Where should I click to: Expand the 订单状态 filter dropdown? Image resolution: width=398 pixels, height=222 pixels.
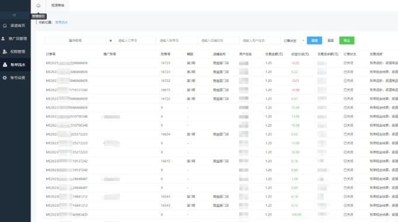(x=294, y=40)
